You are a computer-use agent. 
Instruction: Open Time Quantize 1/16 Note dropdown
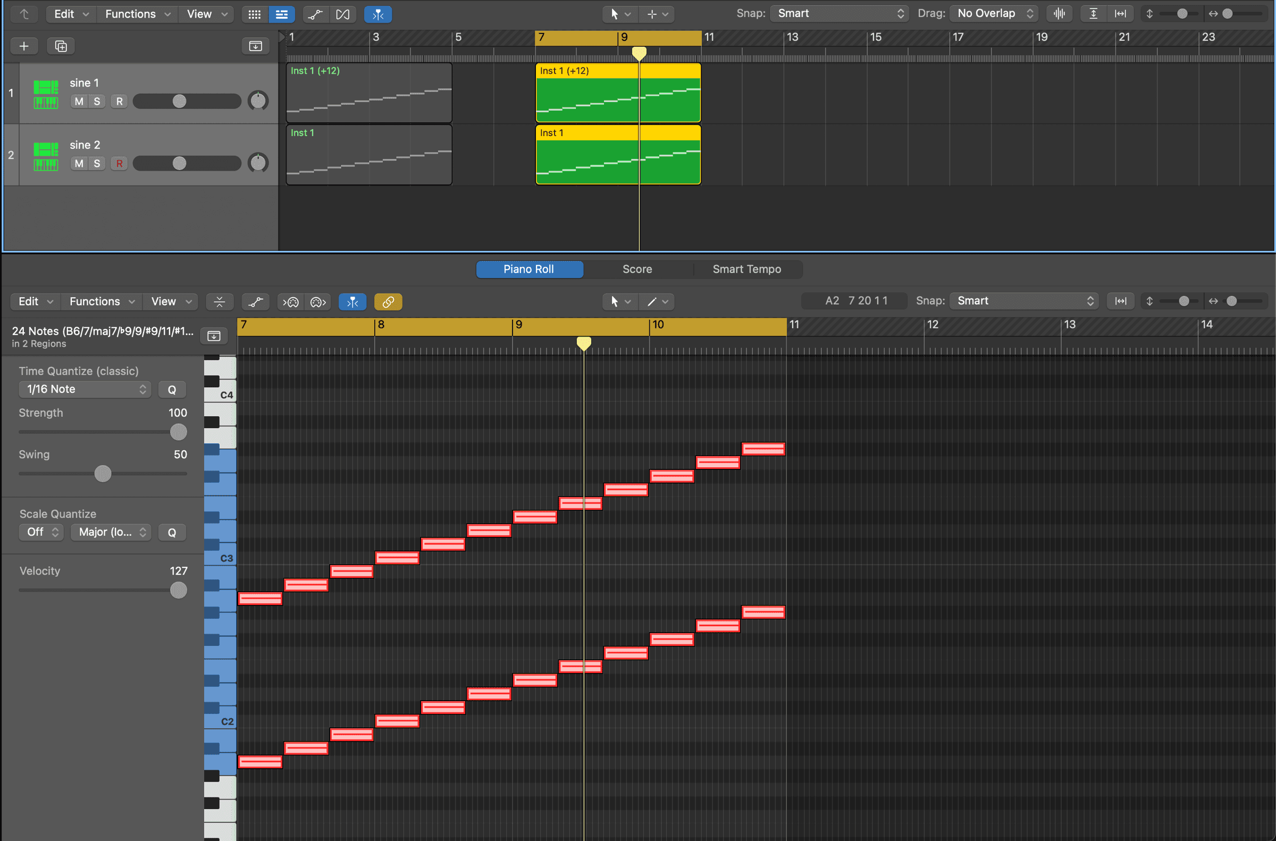(85, 389)
